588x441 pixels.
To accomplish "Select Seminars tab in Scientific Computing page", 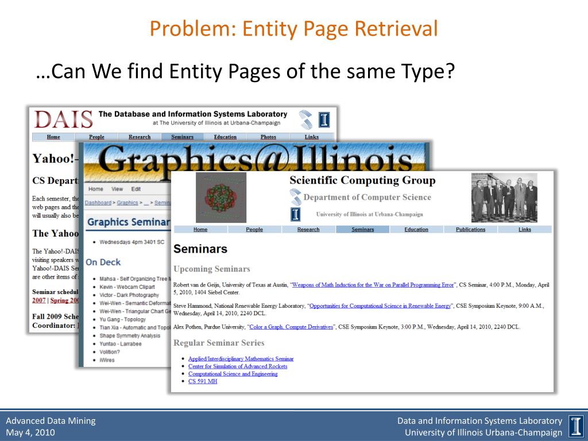I will pos(363,230).
